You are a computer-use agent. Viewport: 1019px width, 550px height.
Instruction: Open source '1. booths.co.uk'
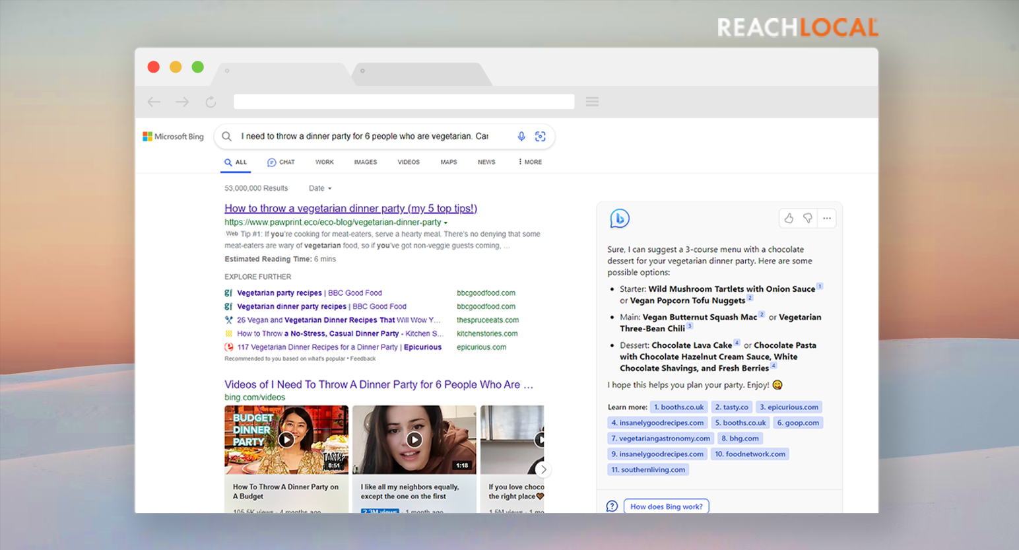click(x=679, y=407)
